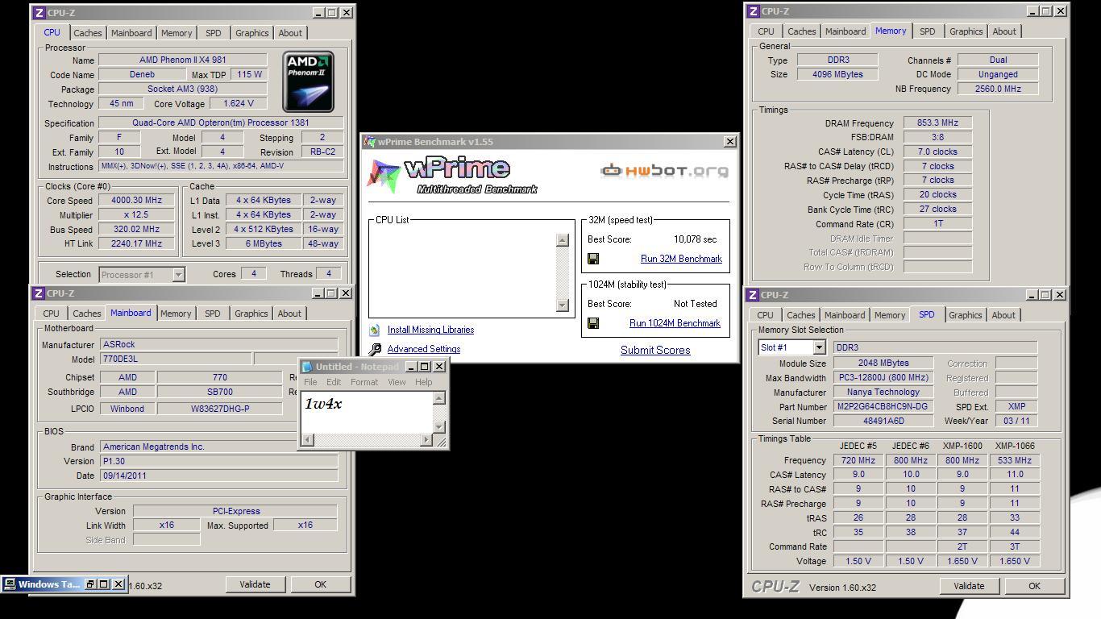Click the Command Rate value 1T
The width and height of the screenshot is (1101, 619).
coord(937,223)
